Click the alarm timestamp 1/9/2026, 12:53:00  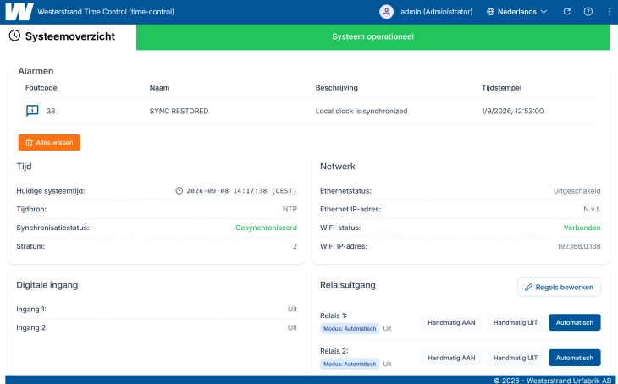pyautogui.click(x=512, y=111)
